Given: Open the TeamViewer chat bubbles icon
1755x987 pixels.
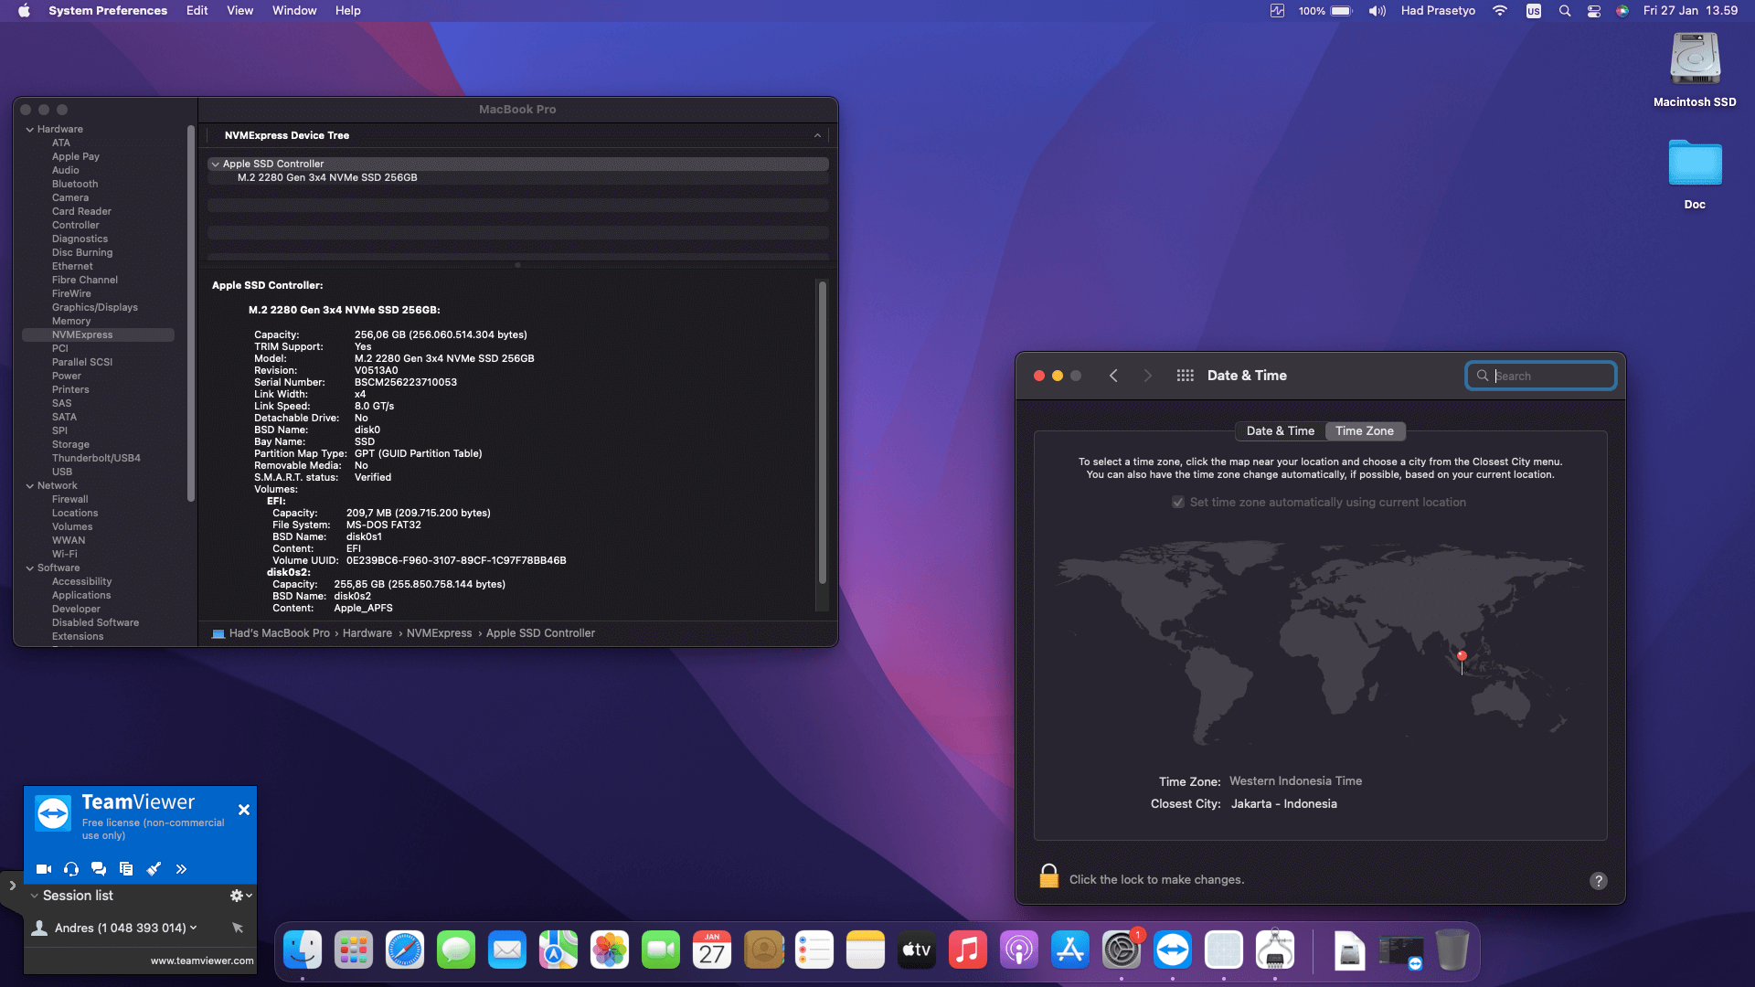Looking at the screenshot, I should 99,869.
